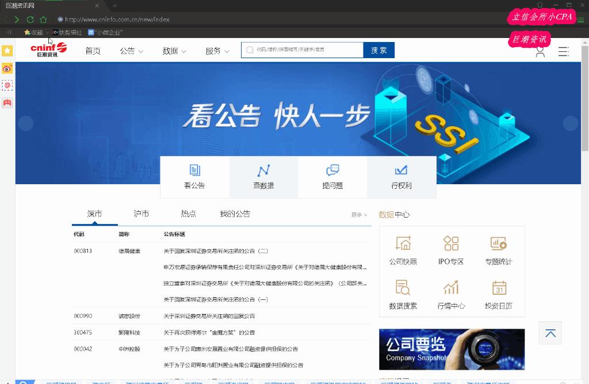Open the 公司快照 (Company Snapshot) icon
Image resolution: width=589 pixels, height=384 pixels.
(x=403, y=249)
